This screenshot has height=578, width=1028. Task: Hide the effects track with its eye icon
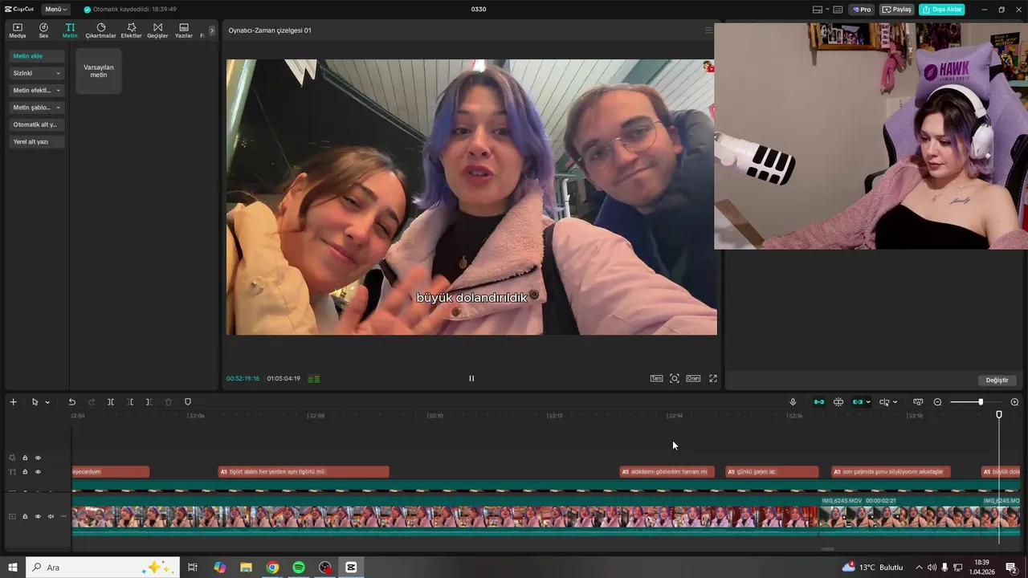point(38,458)
